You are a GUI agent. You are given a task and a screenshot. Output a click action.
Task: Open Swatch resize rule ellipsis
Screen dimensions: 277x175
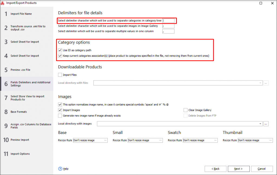tap(216, 140)
